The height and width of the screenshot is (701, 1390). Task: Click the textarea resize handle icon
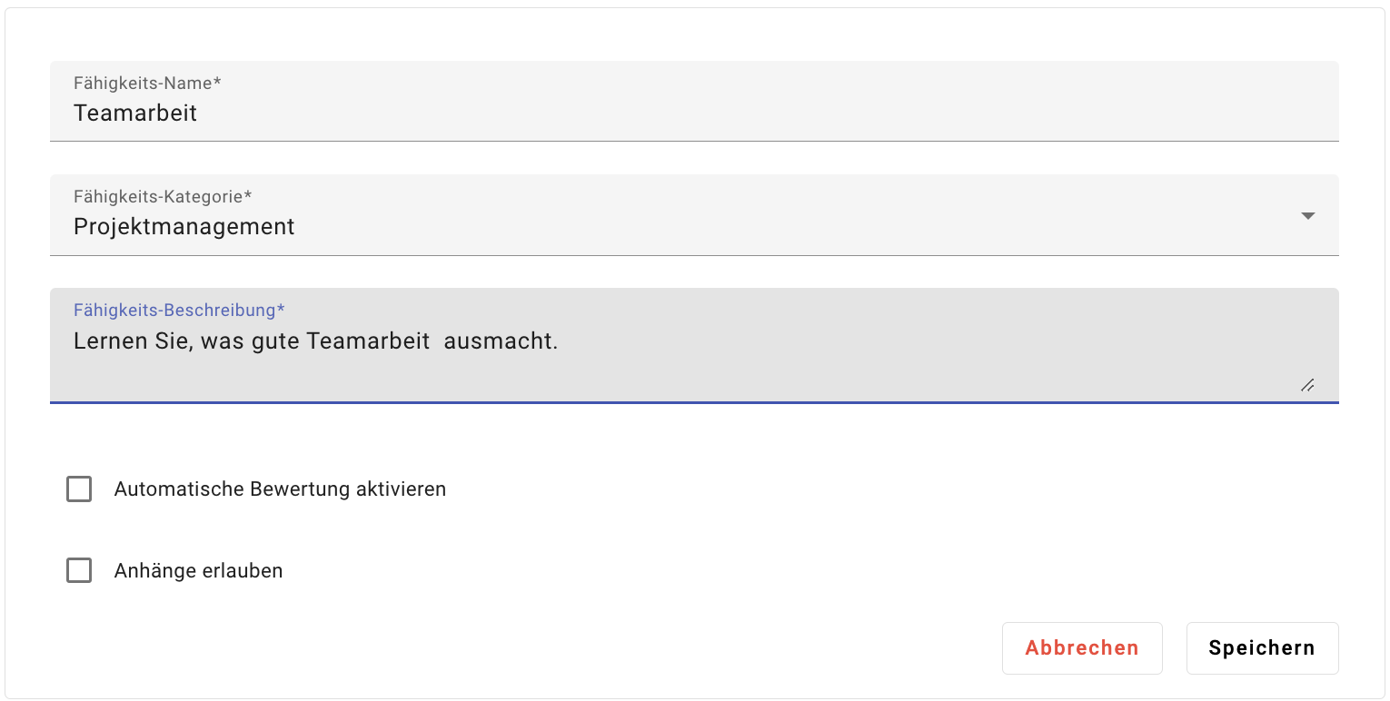[1307, 385]
